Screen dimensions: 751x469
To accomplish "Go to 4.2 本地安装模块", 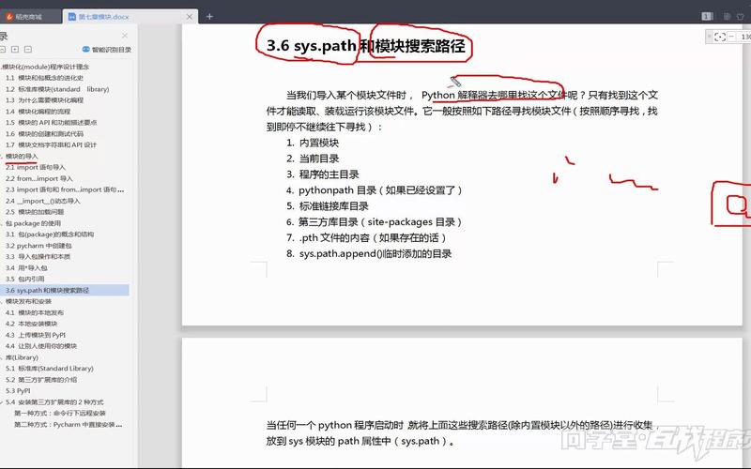I will point(31,324).
